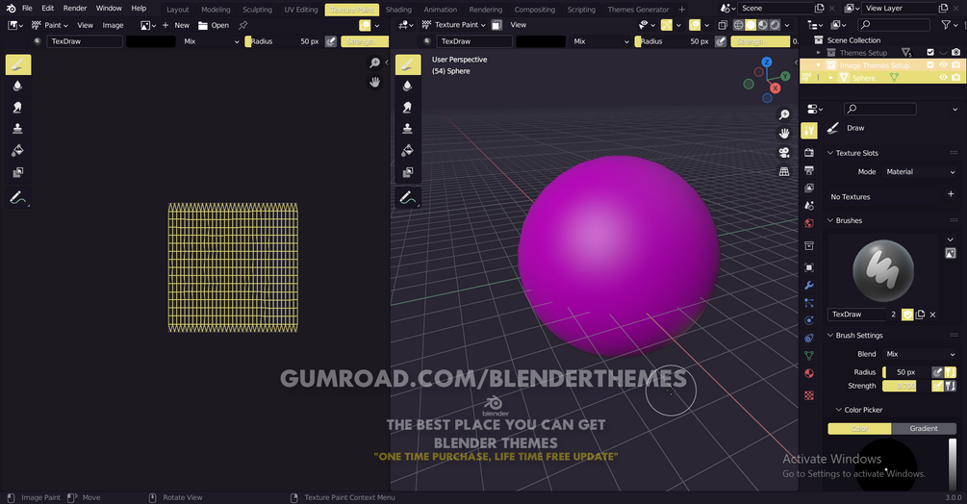
Task: Open the Material properties tab
Action: (x=809, y=373)
